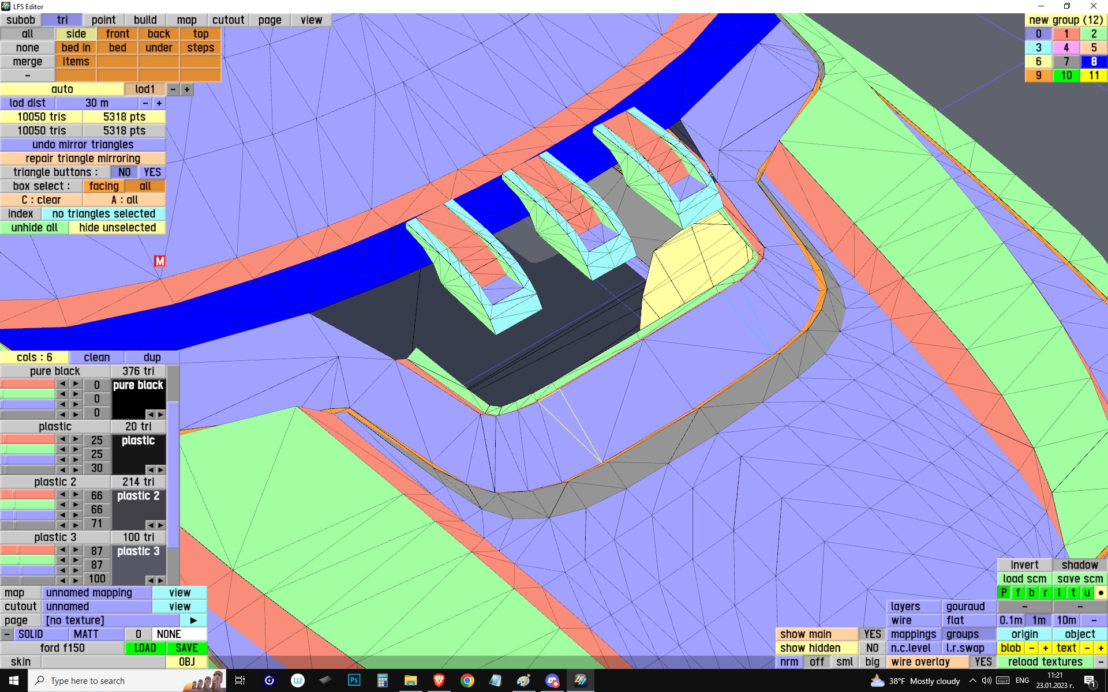
Task: Increase the blob size with plus
Action: 1045,648
